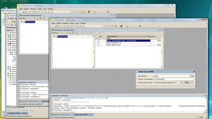Open Операции menu in front 1С window
The image size is (212, 119).
click(x=66, y=23)
